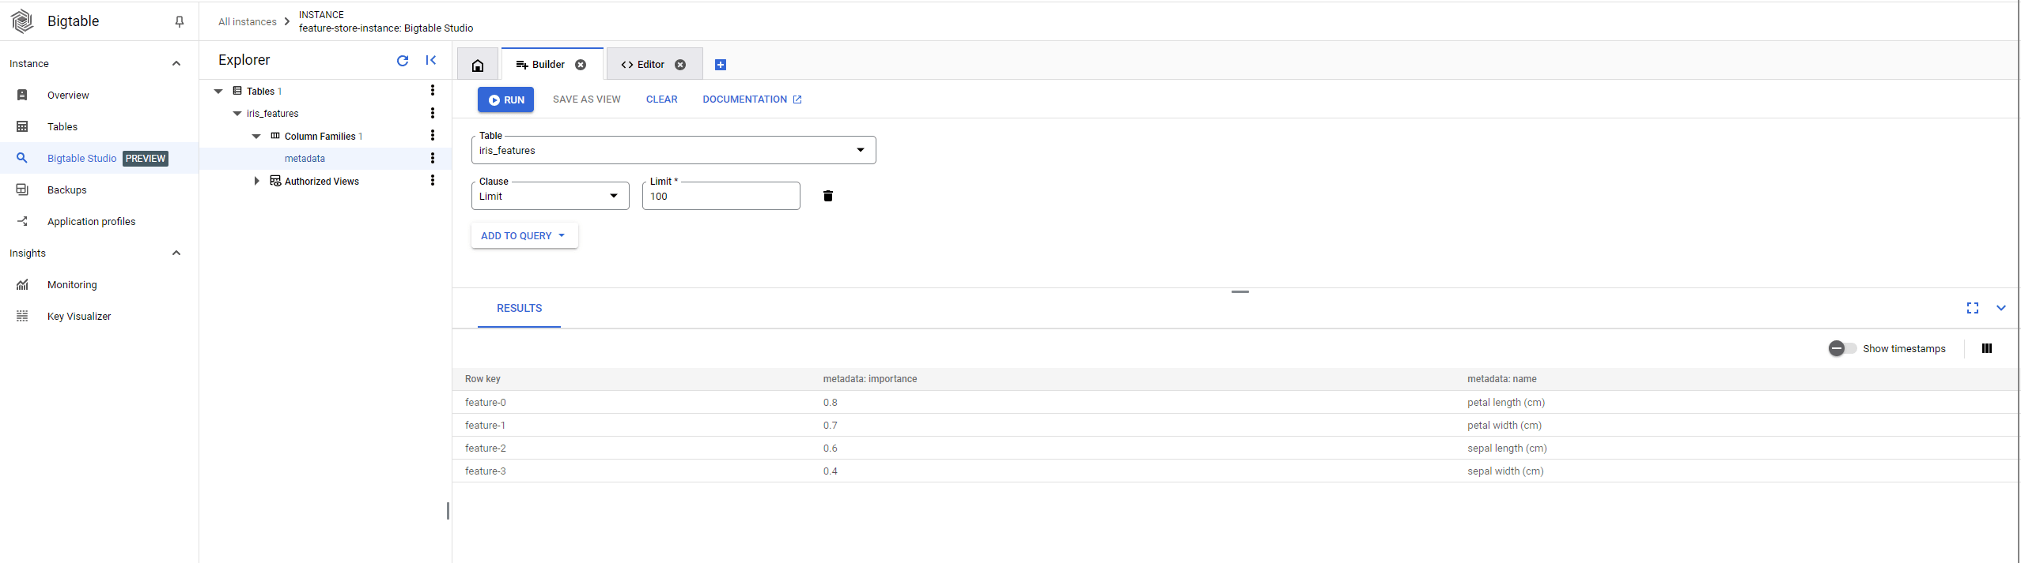
Task: Select the 'sepal length (cm)' cell
Action: coord(1507,448)
